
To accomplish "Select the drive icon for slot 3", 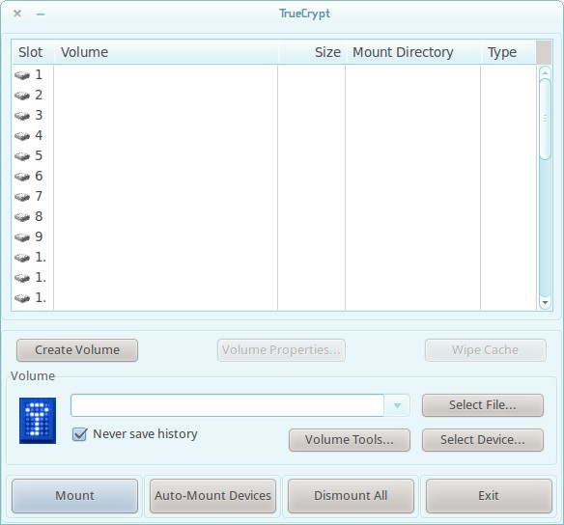I will pos(22,116).
